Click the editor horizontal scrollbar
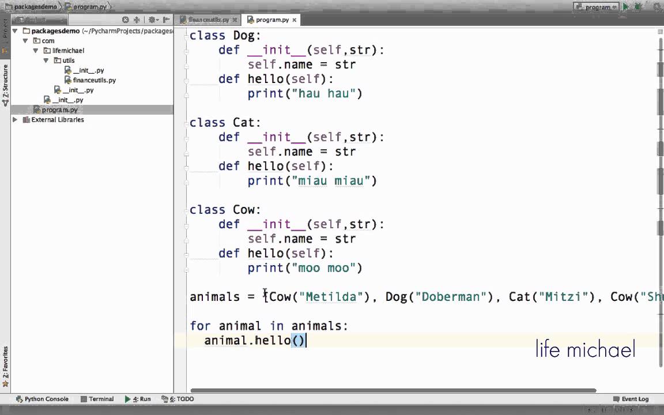The width and height of the screenshot is (664, 415). (x=394, y=390)
